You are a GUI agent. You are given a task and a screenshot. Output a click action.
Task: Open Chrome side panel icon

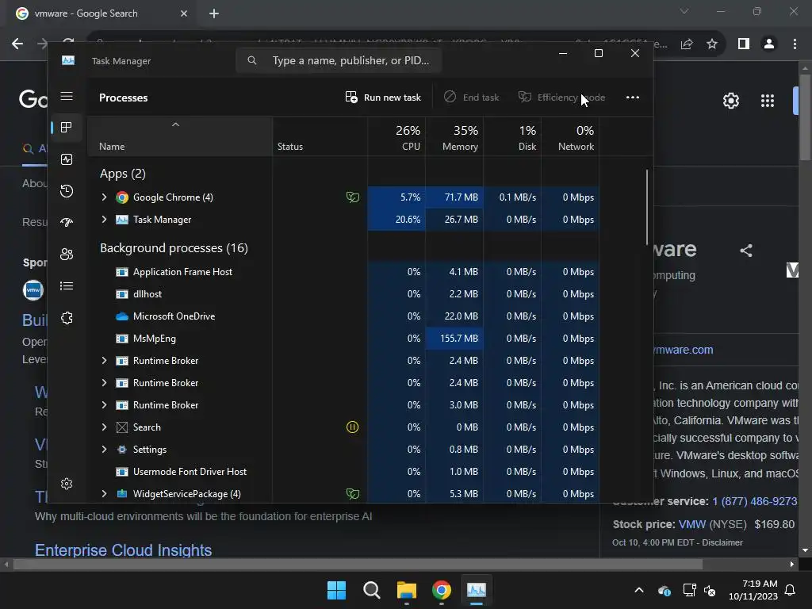(744, 44)
